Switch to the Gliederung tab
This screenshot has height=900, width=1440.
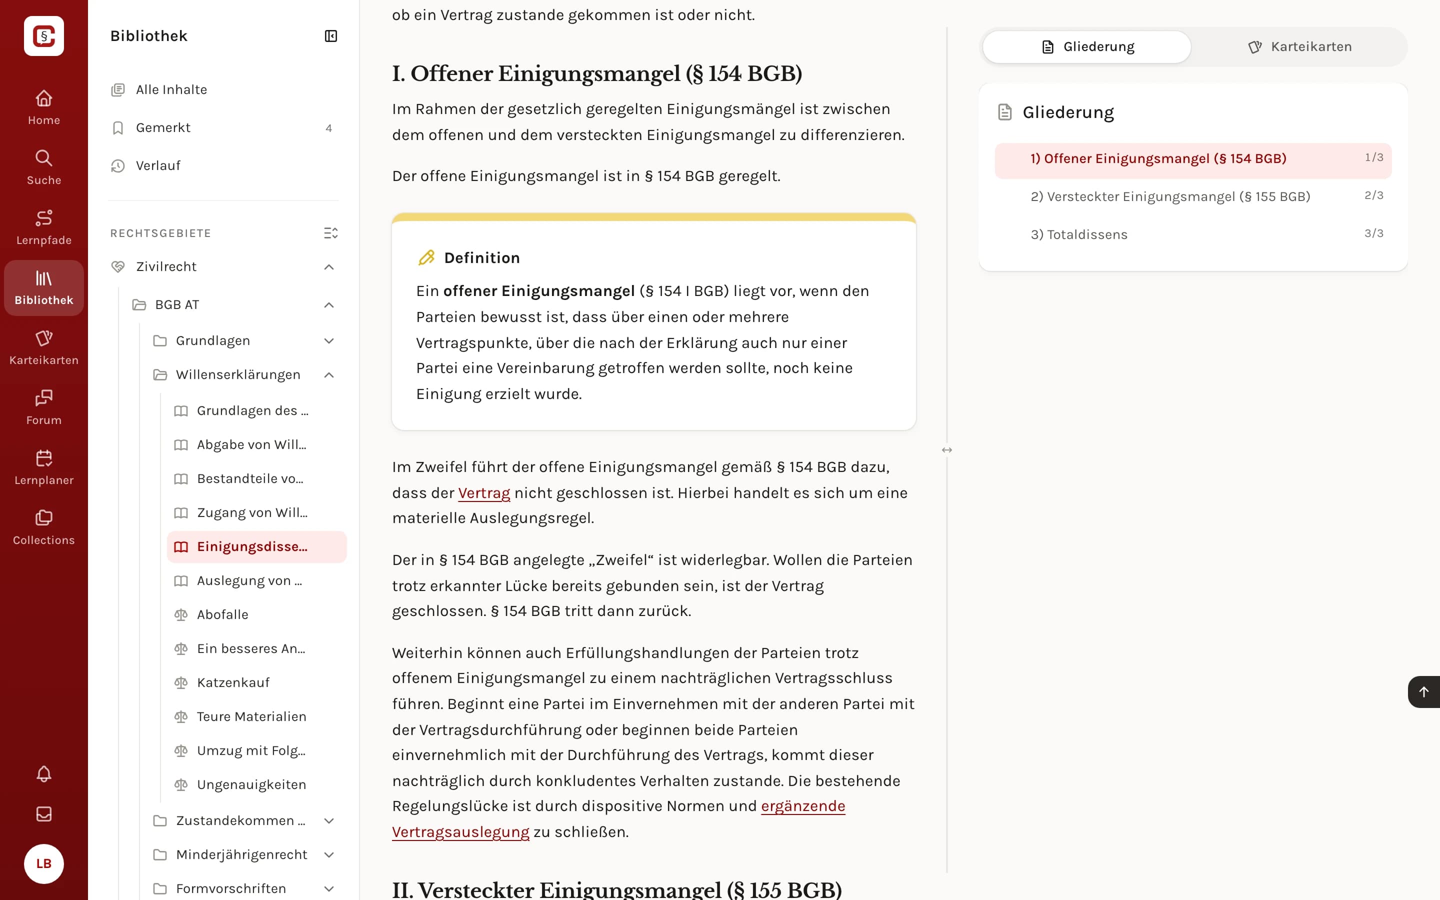click(1086, 47)
